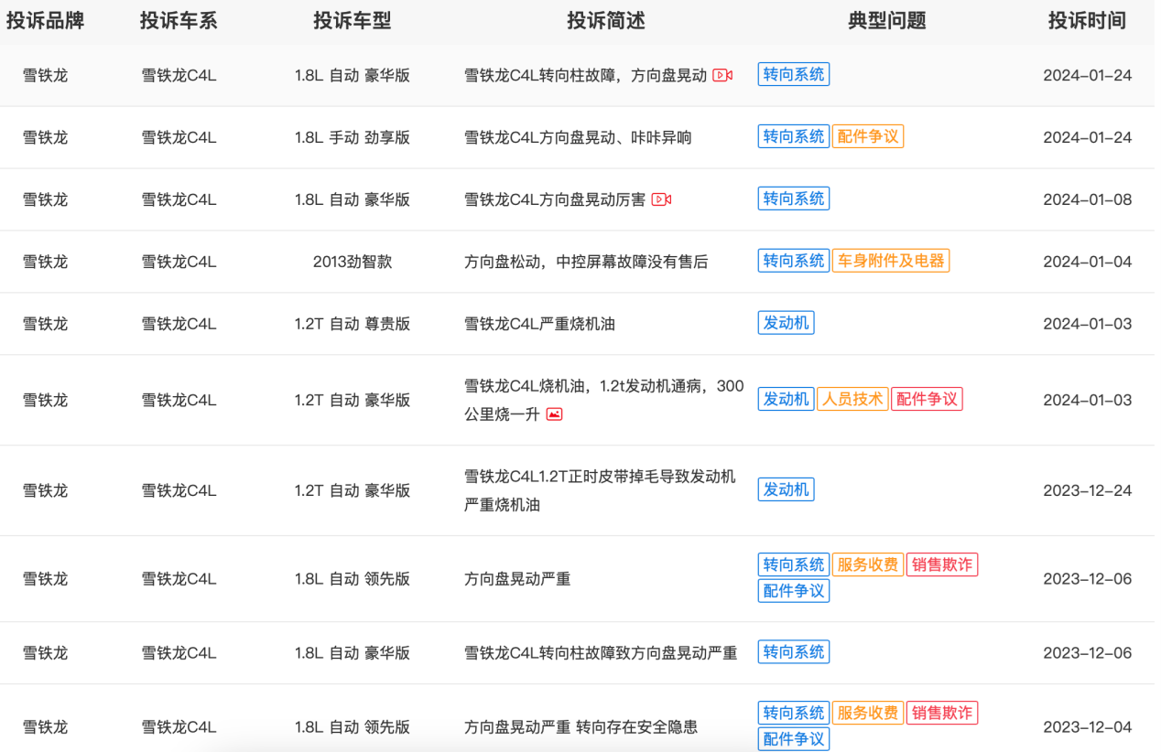
Task: Click date 2023-12-04
Action: point(1088,727)
